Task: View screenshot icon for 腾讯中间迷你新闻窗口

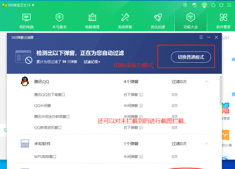Action: tap(141, 116)
